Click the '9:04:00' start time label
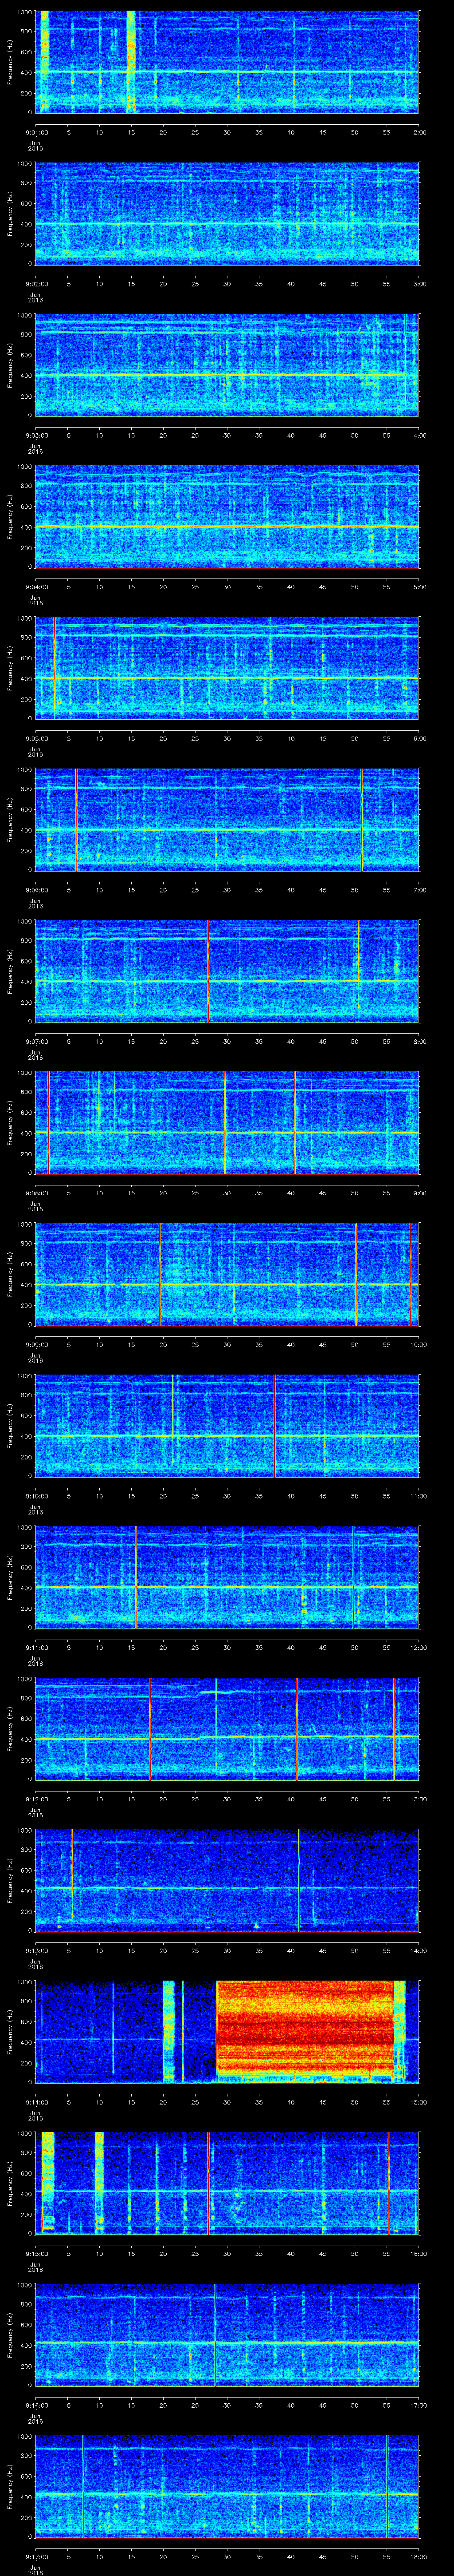Image resolution: width=454 pixels, height=2576 pixels. [36, 587]
